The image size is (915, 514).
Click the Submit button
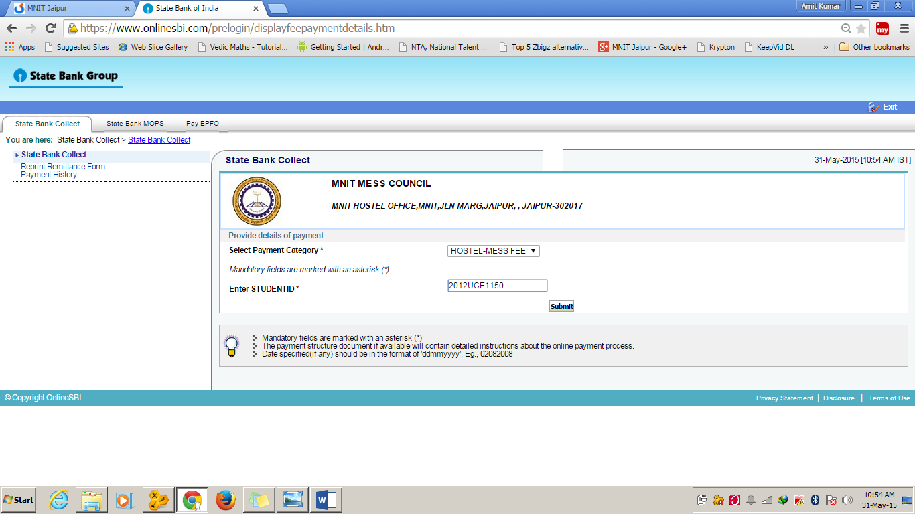pyautogui.click(x=561, y=306)
